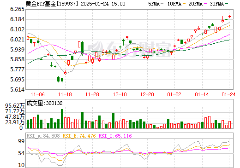Click the chart title 黄金ETF基金[159937]
The image size is (240, 168).
click(x=52, y=4)
